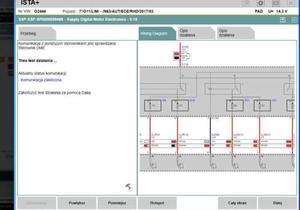
Task: Click the bold 'Trwa test działania ...' text
Action: pyautogui.click(x=38, y=60)
